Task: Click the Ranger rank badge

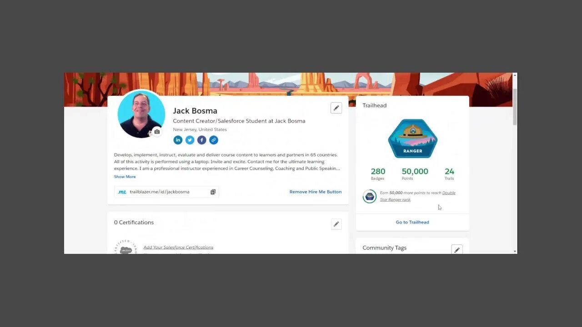Action: 412,139
